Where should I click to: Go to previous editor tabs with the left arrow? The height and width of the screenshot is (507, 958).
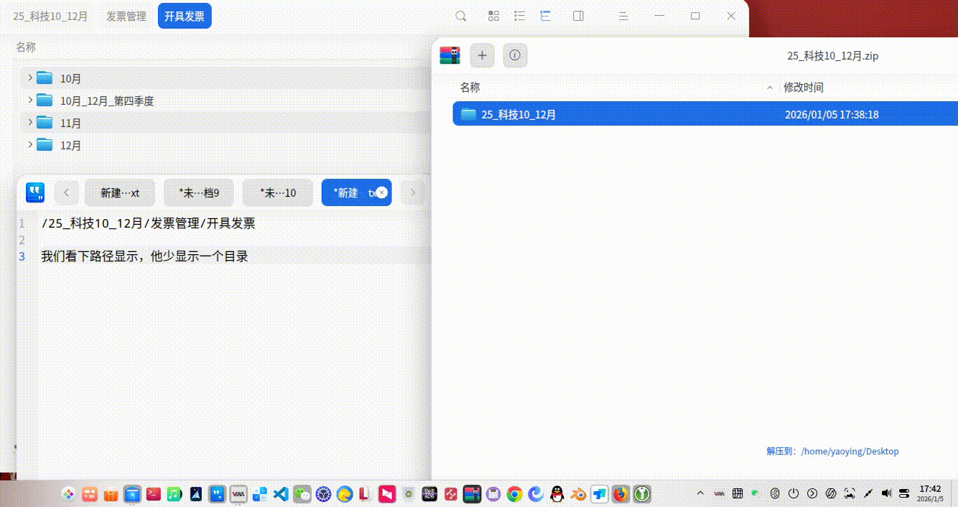[x=67, y=192]
